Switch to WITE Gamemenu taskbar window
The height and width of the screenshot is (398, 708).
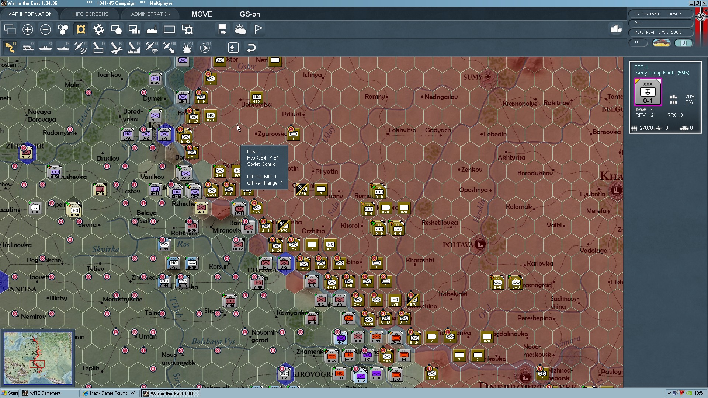50,393
